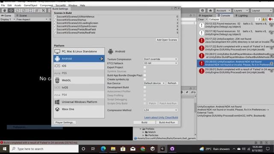Click Add Open Scenes button
This screenshot has width=274, height=154.
(x=167, y=40)
